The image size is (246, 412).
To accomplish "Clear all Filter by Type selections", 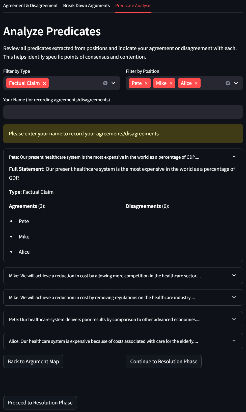I will 105,83.
